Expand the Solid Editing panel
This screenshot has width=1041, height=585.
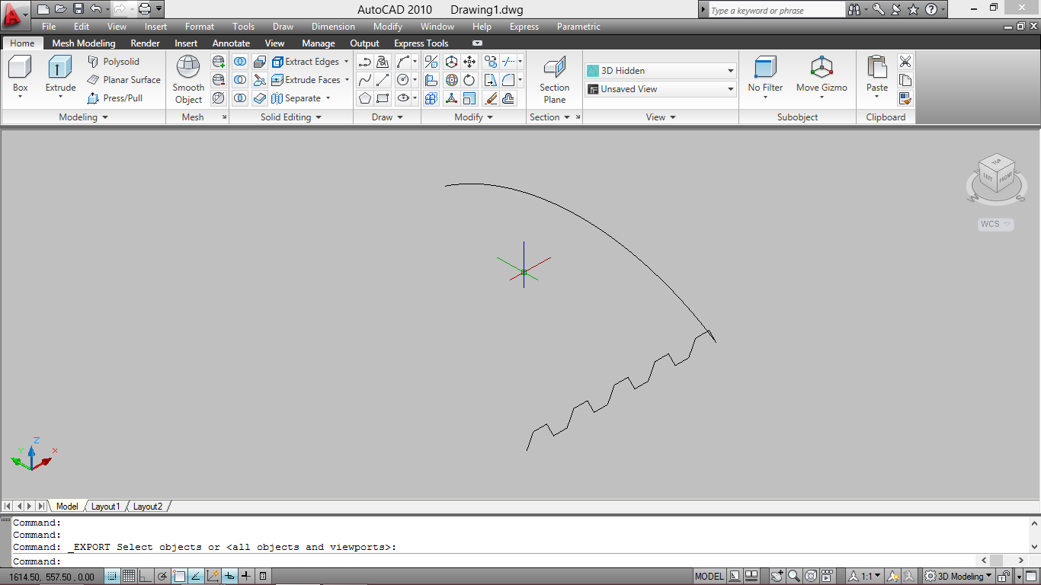tap(291, 117)
